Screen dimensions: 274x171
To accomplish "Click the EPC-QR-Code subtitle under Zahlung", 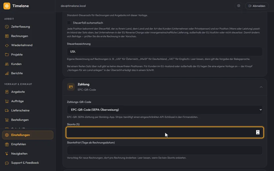I will pos(87,90).
